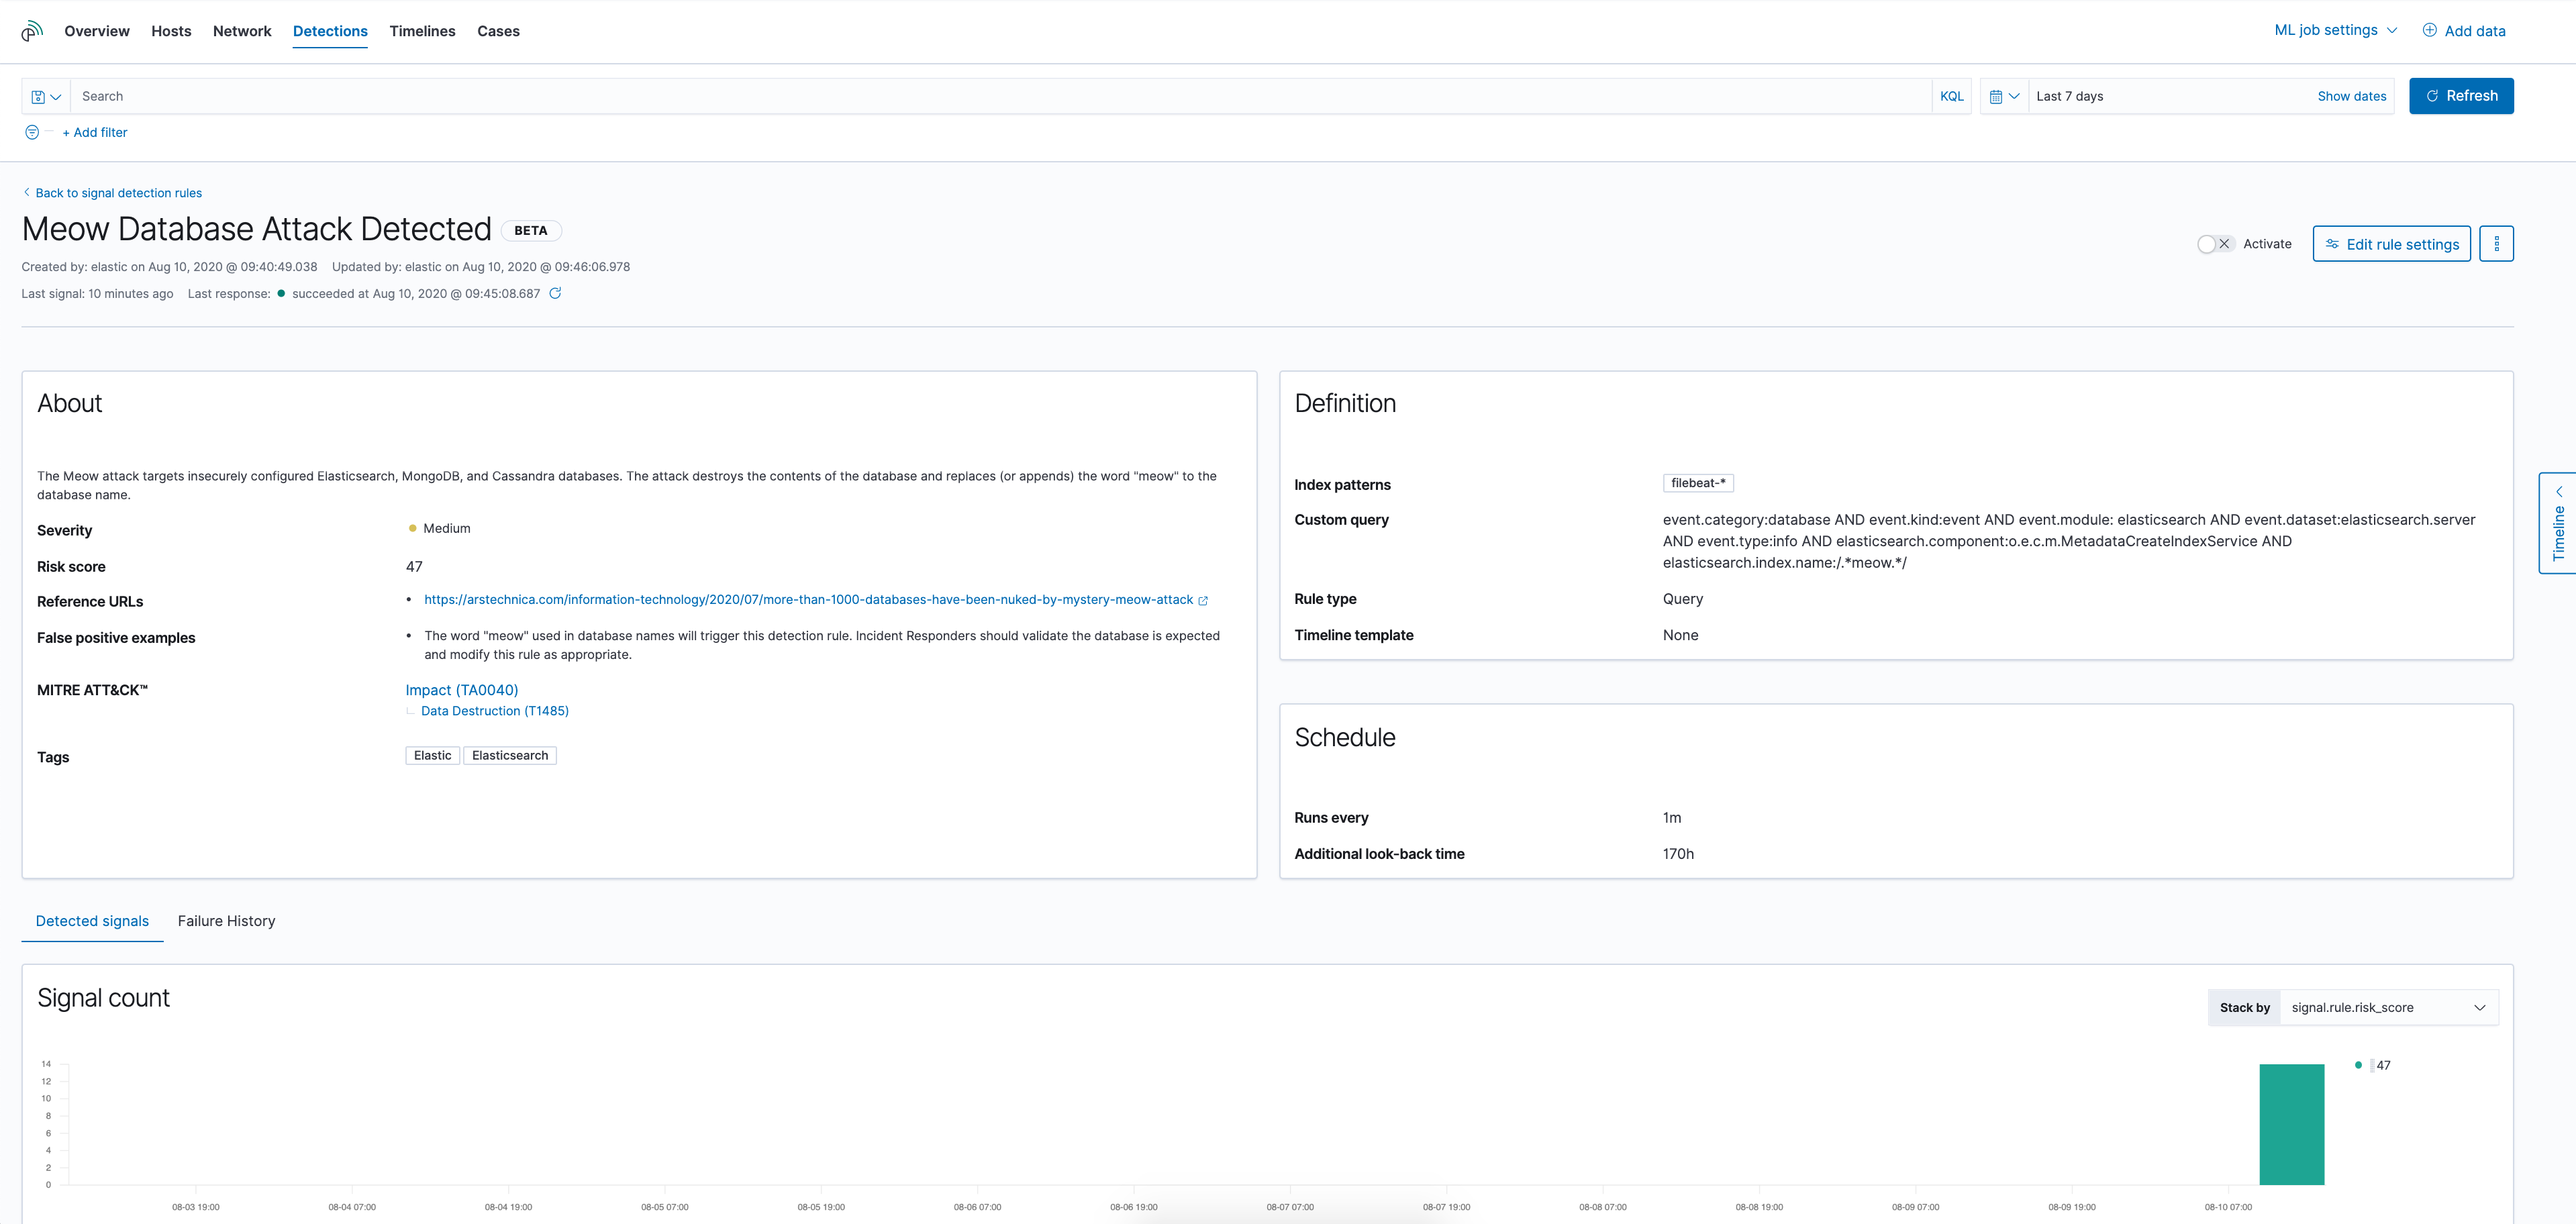Toggle the Activate rule switch

point(2215,244)
